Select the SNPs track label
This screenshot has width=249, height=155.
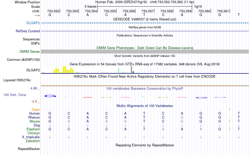[35, 43]
